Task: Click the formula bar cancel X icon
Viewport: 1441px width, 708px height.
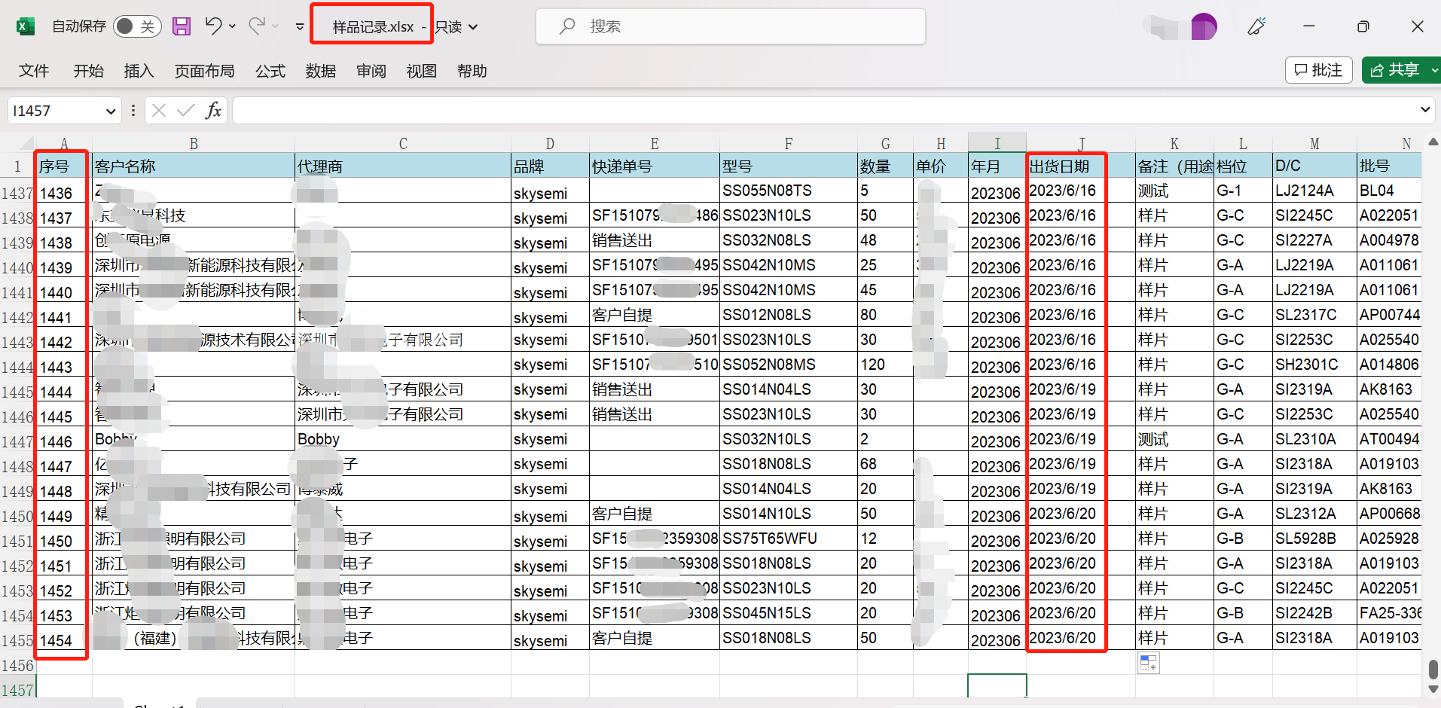Action: tap(158, 111)
